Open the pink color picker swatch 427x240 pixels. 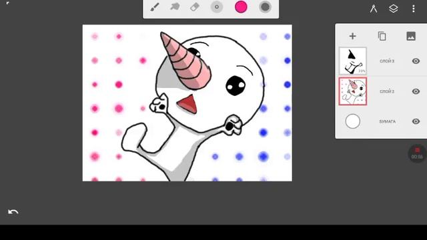point(241,7)
